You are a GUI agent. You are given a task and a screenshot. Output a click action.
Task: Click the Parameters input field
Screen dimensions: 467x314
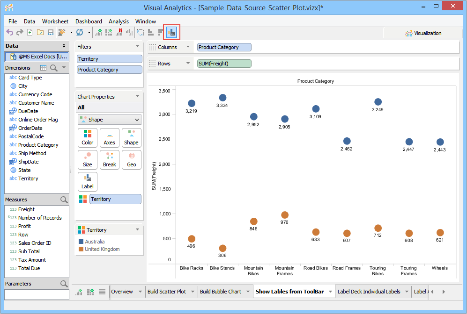(37, 294)
